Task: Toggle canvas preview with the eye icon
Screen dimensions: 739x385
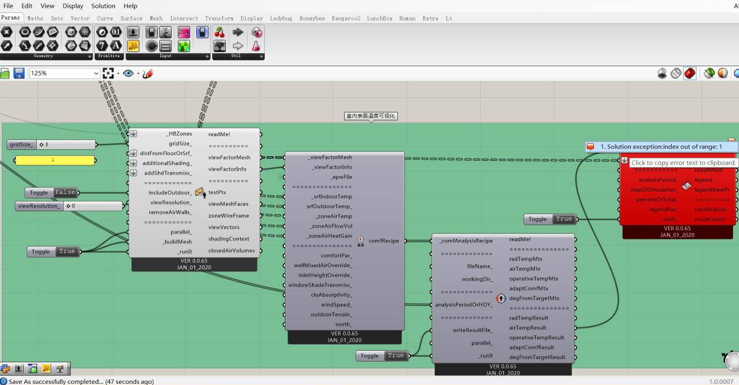Action: pyautogui.click(x=128, y=73)
